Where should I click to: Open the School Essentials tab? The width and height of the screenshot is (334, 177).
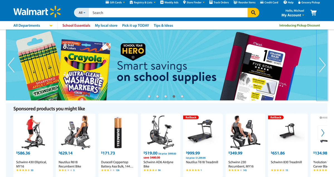[76, 25]
